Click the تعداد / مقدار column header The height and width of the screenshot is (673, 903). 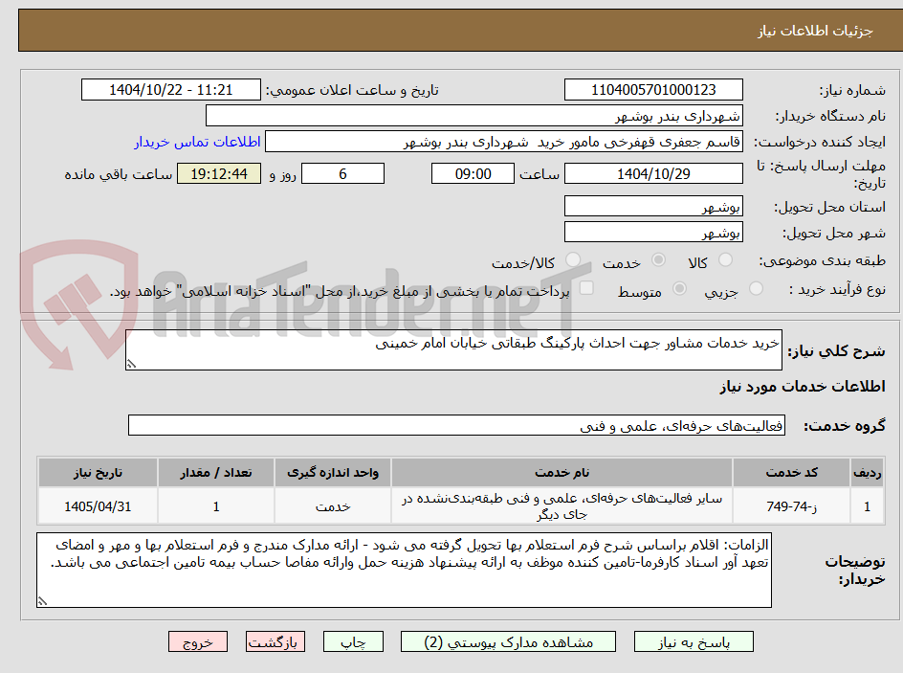216,473
